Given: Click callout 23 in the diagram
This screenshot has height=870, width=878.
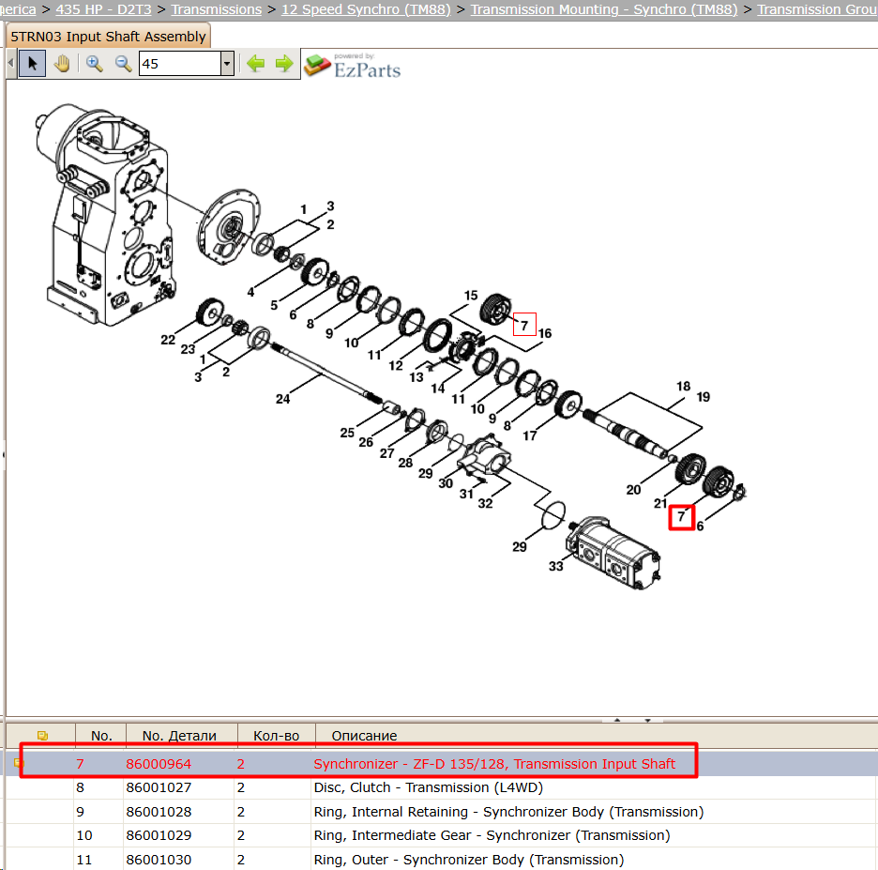Looking at the screenshot, I should 189,349.
